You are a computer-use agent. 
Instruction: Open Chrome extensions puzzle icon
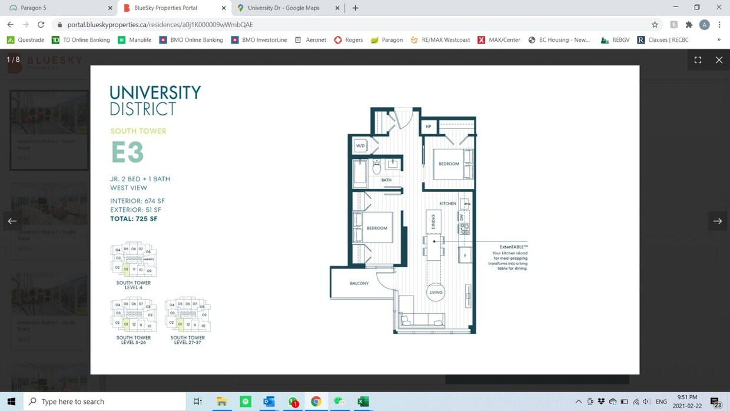click(689, 25)
